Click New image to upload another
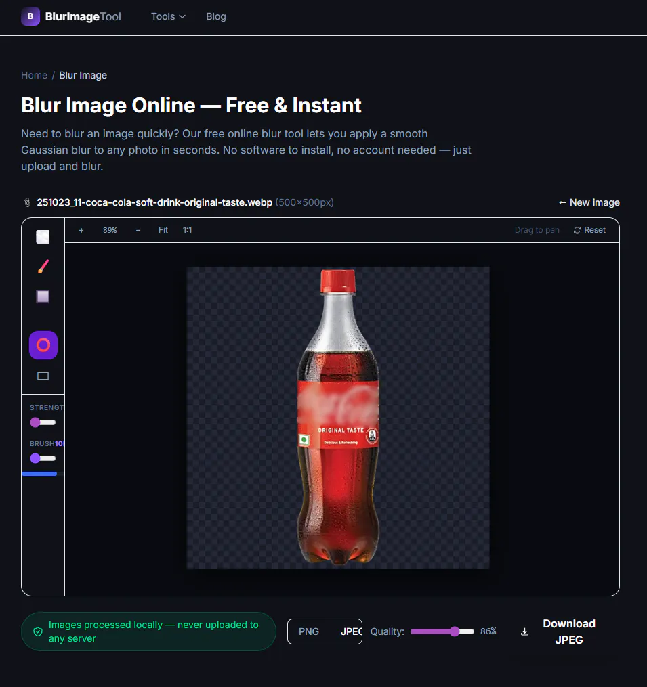 [x=589, y=202]
